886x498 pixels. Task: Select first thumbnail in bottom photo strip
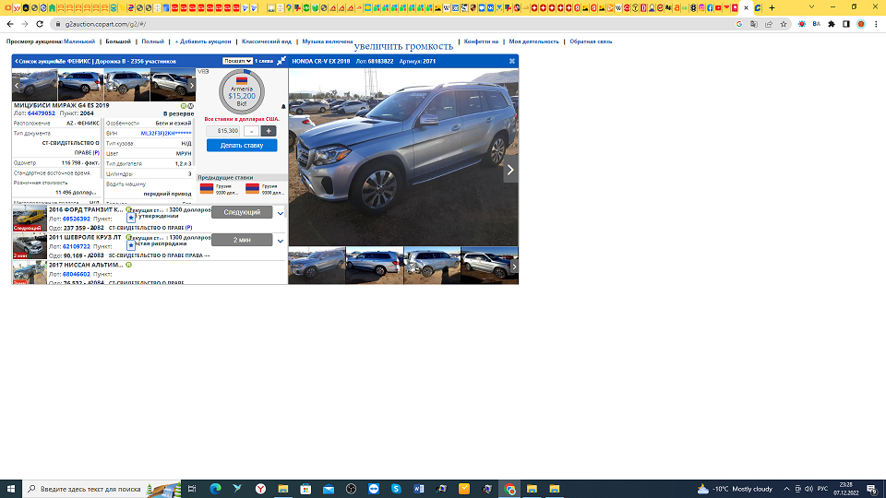coord(317,266)
